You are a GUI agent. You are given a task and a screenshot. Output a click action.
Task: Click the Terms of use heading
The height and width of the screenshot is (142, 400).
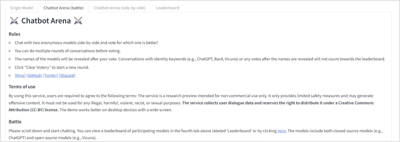tap(22, 87)
